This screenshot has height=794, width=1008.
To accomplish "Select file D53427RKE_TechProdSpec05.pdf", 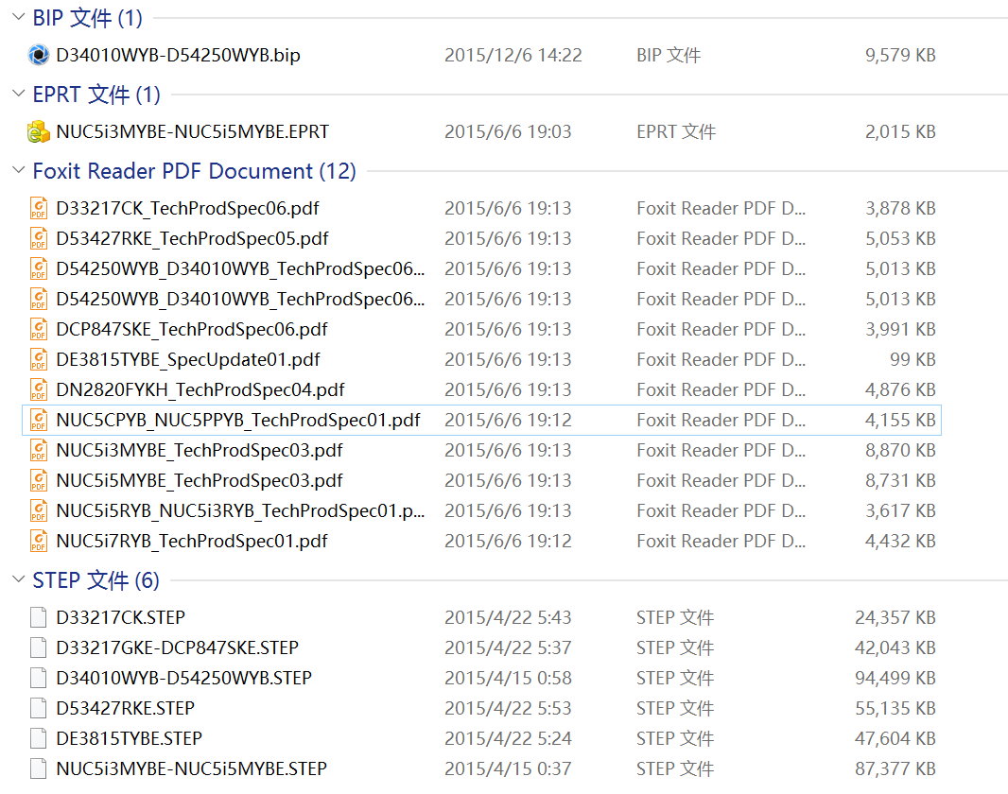I will (x=192, y=238).
